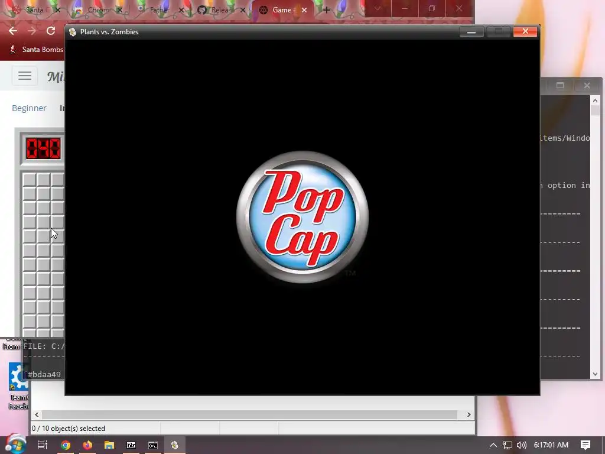Open Task View from the taskbar
The height and width of the screenshot is (454, 605).
(42, 445)
